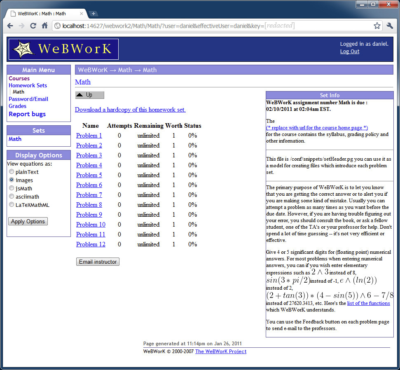
Task: Open the browser home page icon
Action: [x=44, y=26]
